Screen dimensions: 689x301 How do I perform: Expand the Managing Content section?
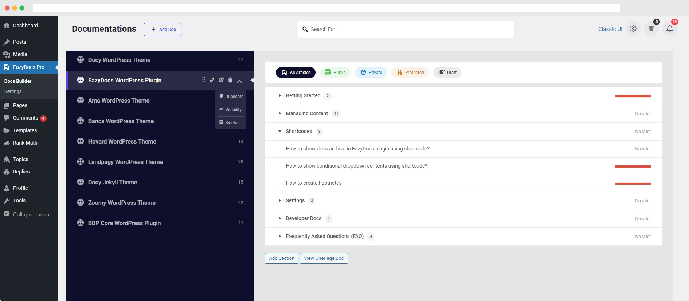point(279,113)
